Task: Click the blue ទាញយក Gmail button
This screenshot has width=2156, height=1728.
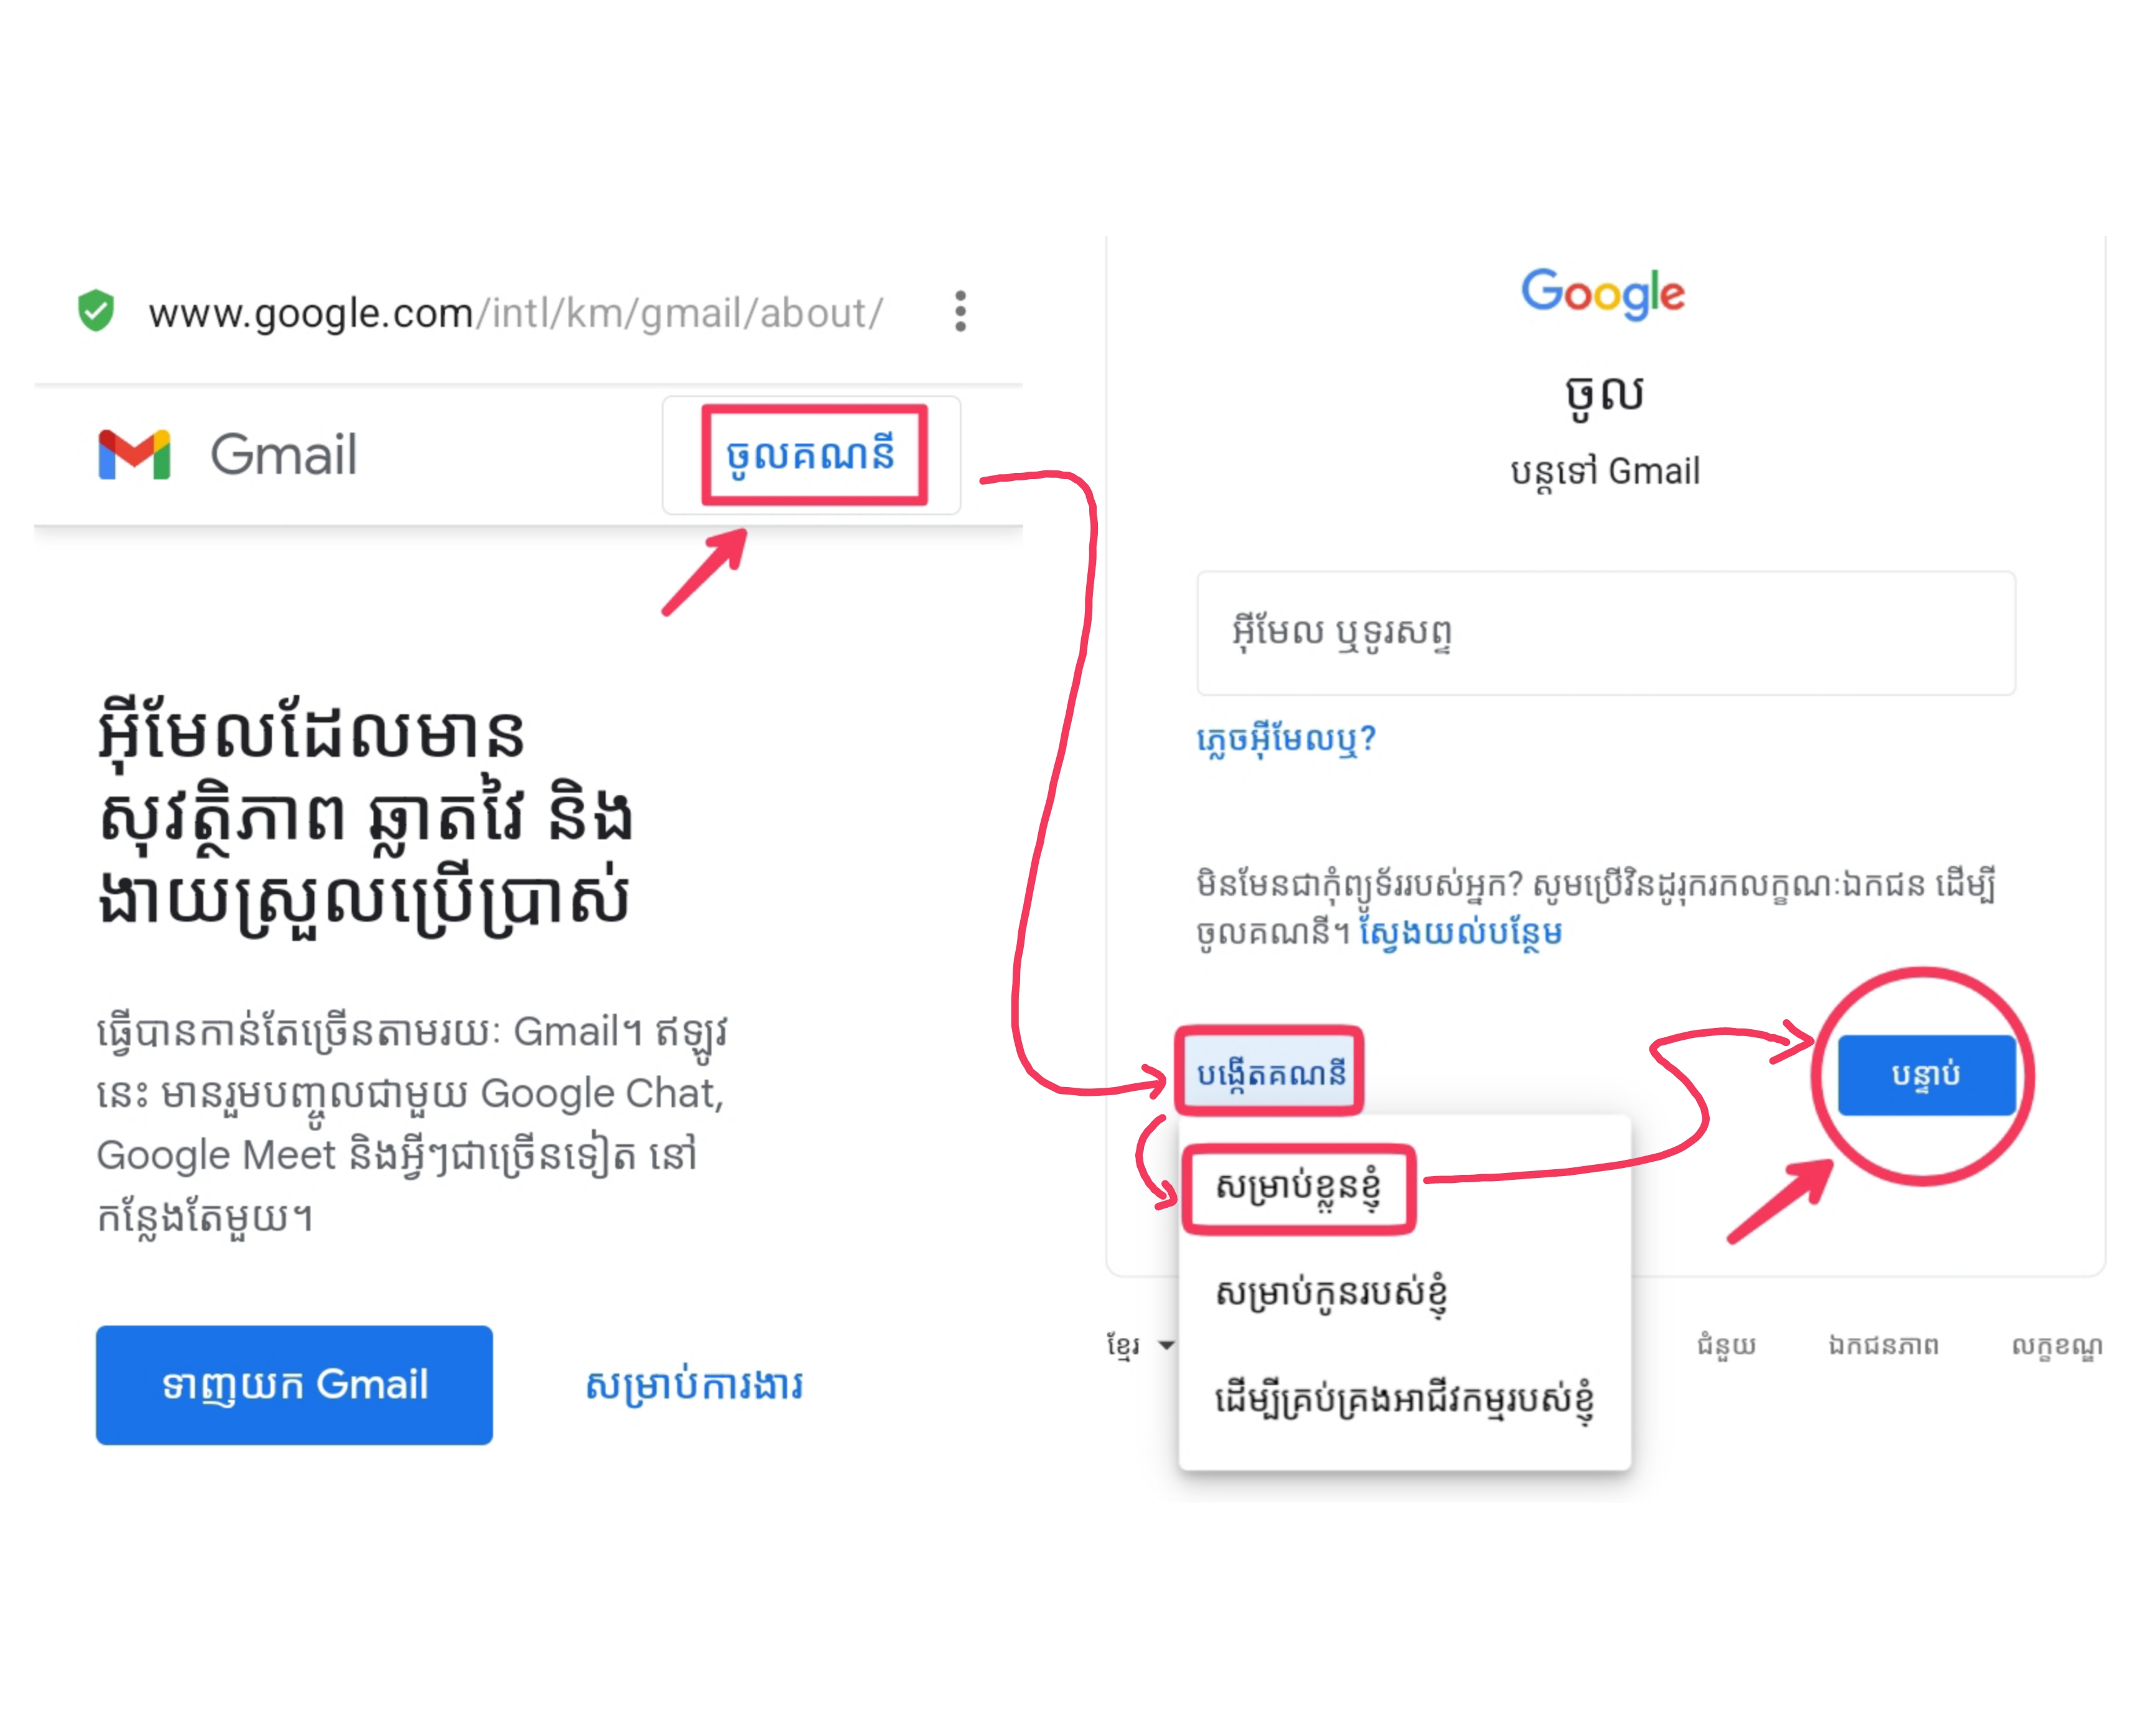Action: coord(294,1385)
